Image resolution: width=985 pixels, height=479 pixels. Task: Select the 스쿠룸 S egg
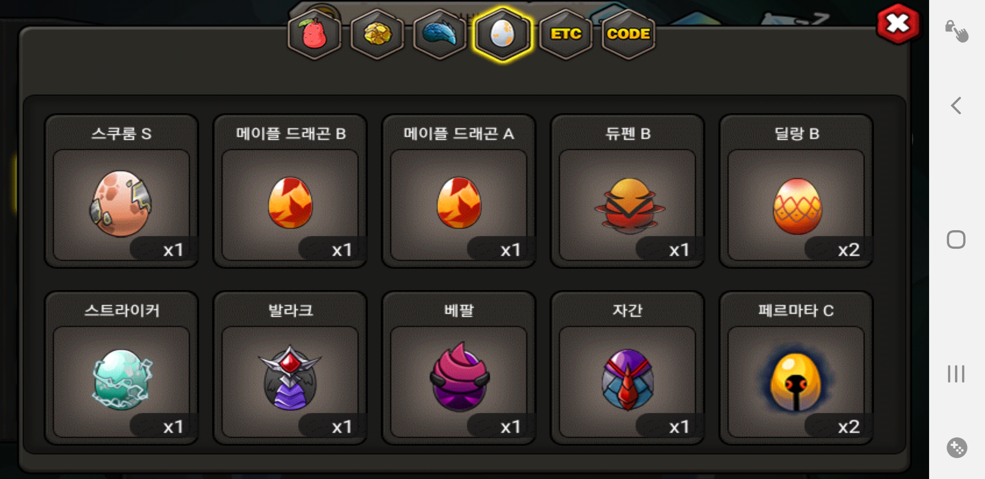(x=121, y=191)
